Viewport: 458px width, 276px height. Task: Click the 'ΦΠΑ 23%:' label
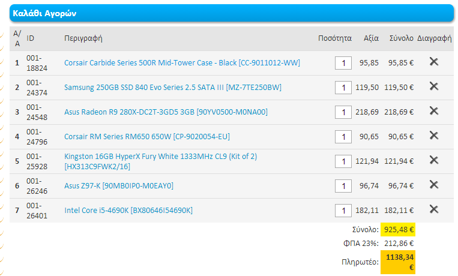pyautogui.click(x=361, y=243)
